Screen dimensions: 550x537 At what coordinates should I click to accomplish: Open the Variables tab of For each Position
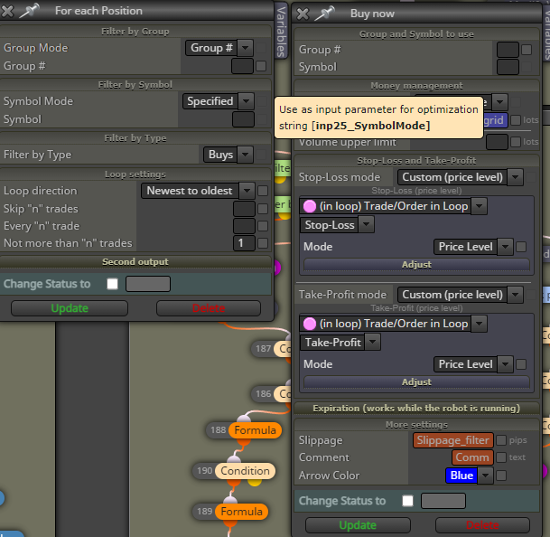pyautogui.click(x=281, y=31)
